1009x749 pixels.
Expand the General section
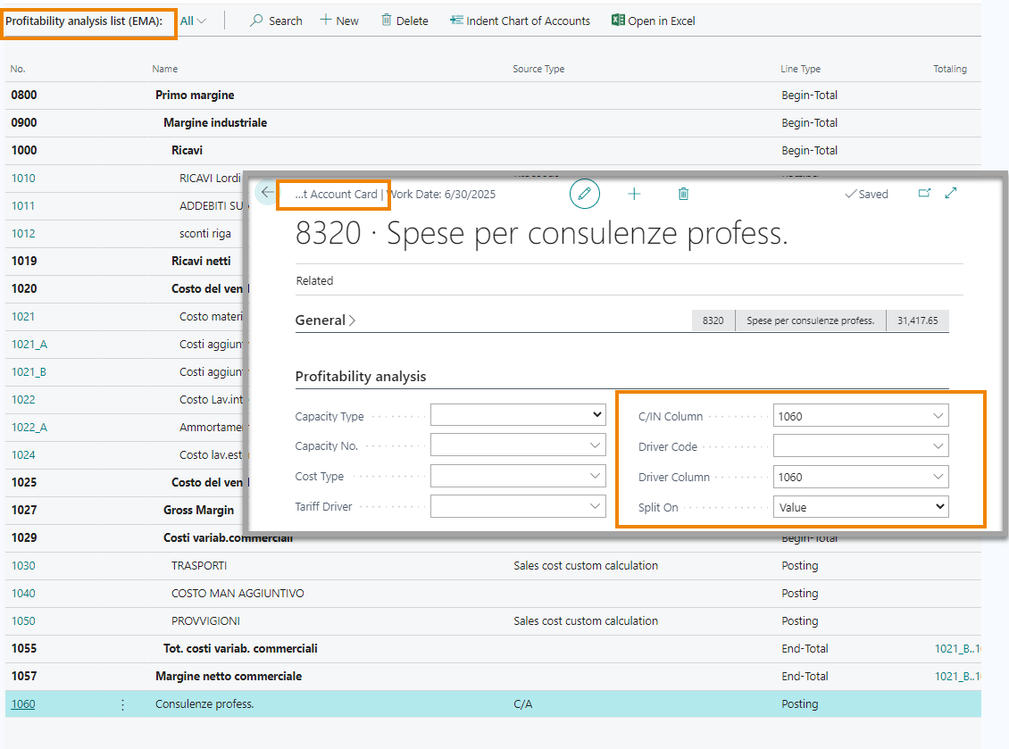click(325, 320)
